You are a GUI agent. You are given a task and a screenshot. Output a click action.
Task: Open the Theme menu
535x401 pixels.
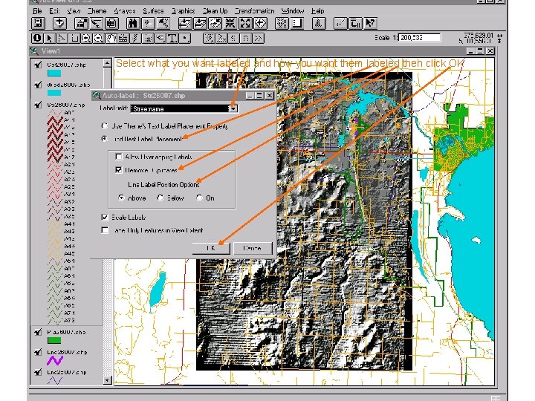(x=97, y=11)
